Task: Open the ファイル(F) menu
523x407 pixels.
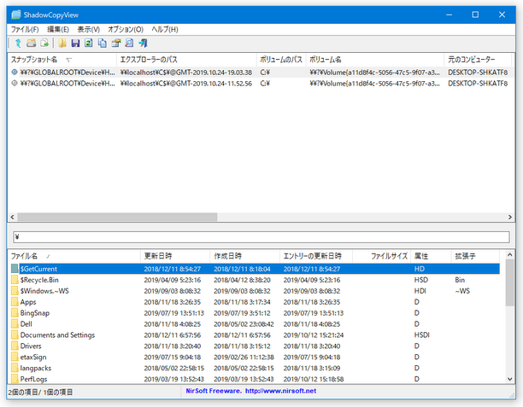Action: pos(25,29)
